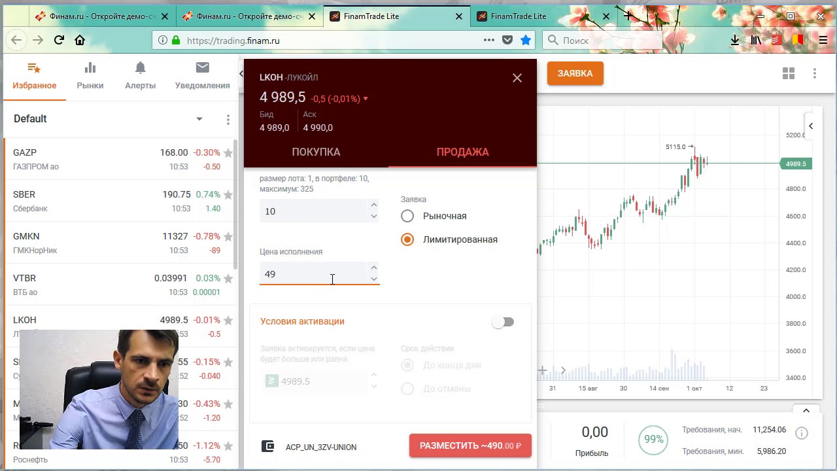Toggle favorite star for VTBR
The height and width of the screenshot is (471, 837).
point(228,279)
